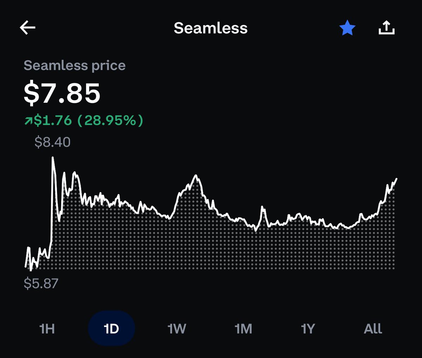Choose the 1M time range
This screenshot has height=358, width=422.
pos(243,329)
